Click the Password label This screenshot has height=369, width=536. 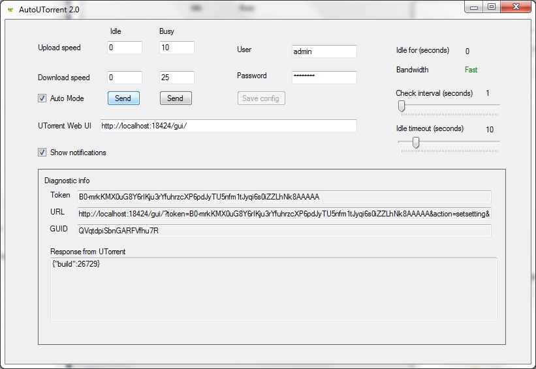(251, 76)
